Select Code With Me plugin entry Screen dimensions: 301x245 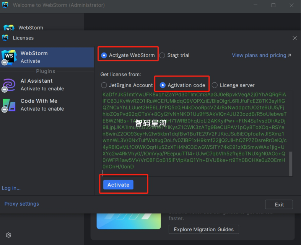[47, 105]
